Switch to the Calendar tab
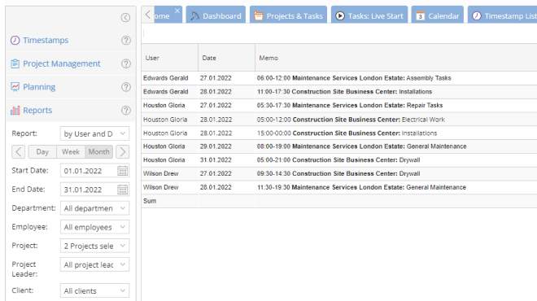 (x=438, y=15)
